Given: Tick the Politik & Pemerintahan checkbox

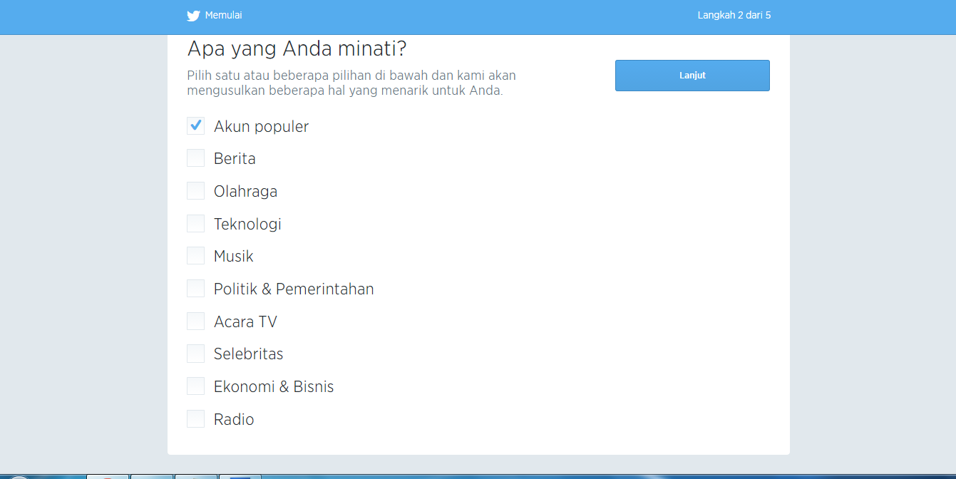Looking at the screenshot, I should tap(195, 289).
